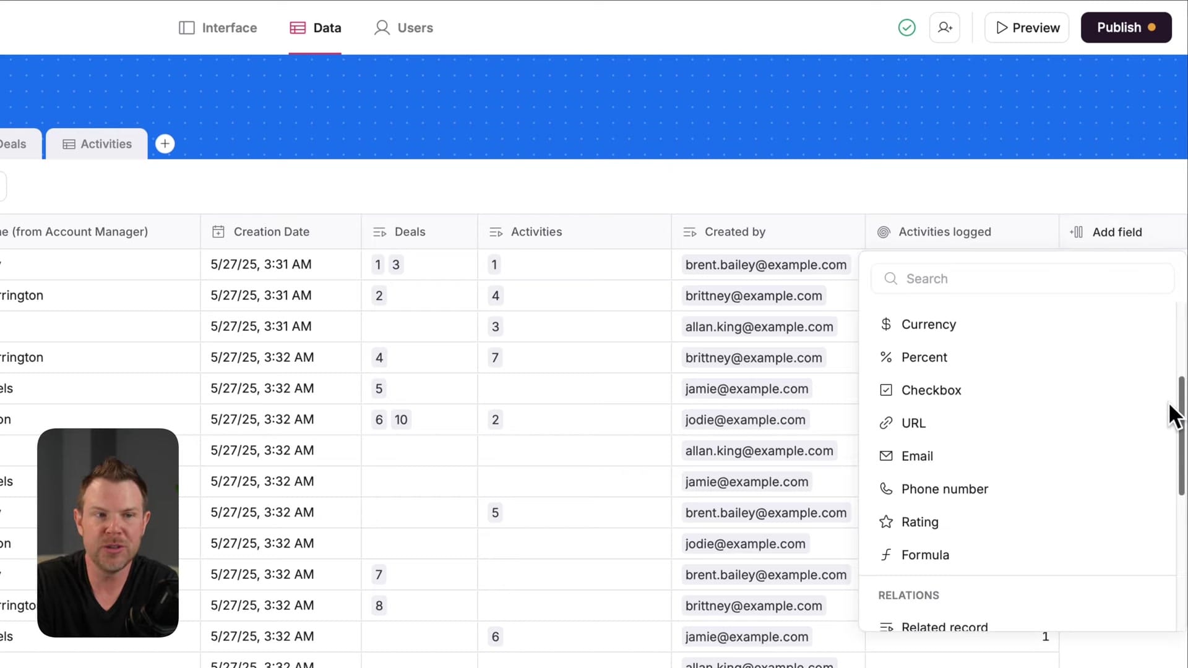Choose the Currency field type

tap(1023, 324)
